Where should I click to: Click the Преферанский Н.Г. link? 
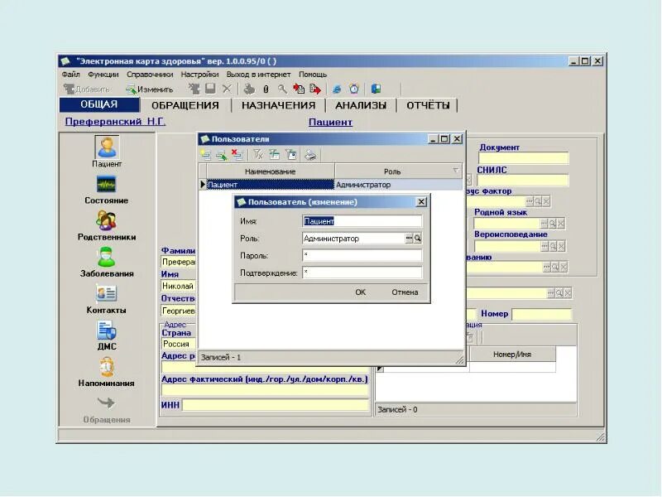point(115,122)
